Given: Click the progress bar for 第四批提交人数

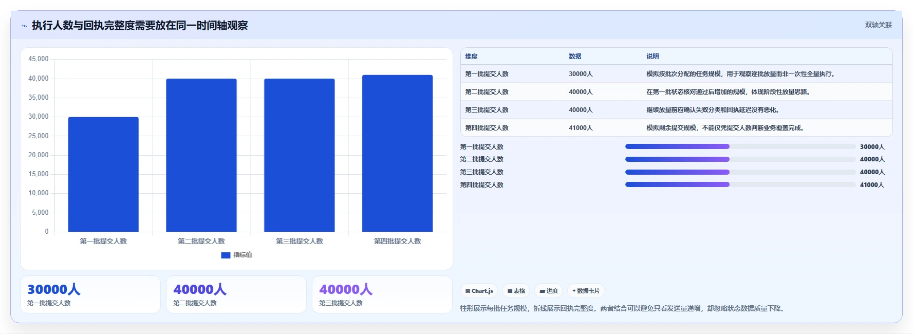Looking at the screenshot, I should point(740,184).
